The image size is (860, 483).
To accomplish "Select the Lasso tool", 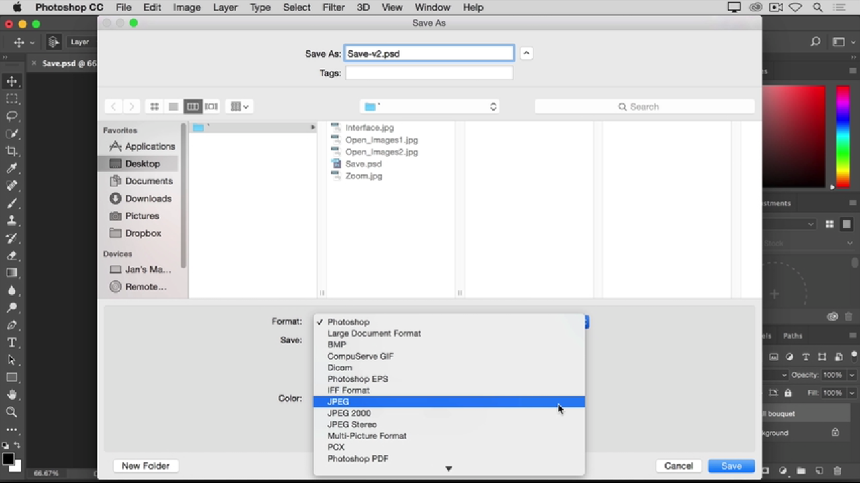I will pyautogui.click(x=12, y=116).
